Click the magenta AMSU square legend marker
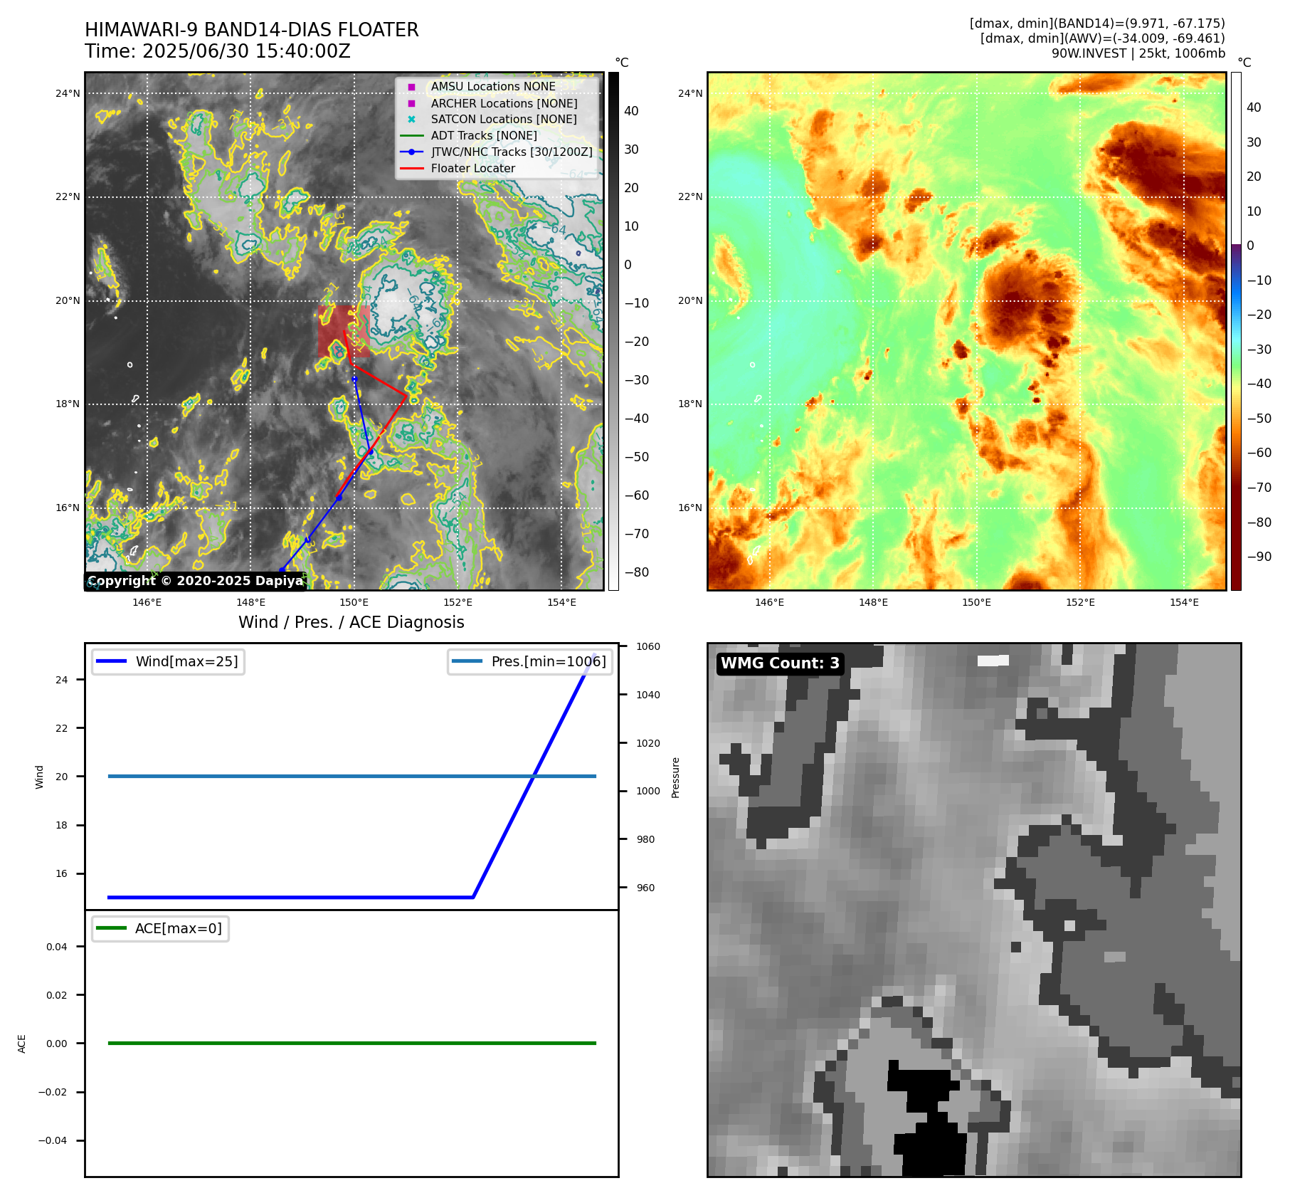This screenshot has height=1203, width=1290. (x=411, y=87)
